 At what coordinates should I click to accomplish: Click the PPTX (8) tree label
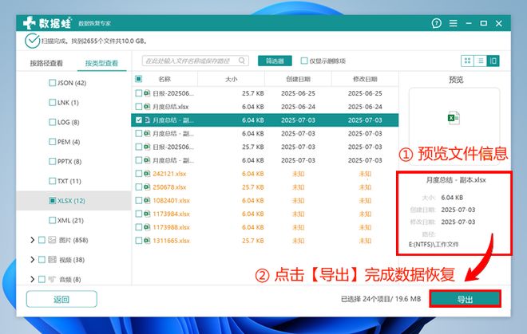(69, 162)
